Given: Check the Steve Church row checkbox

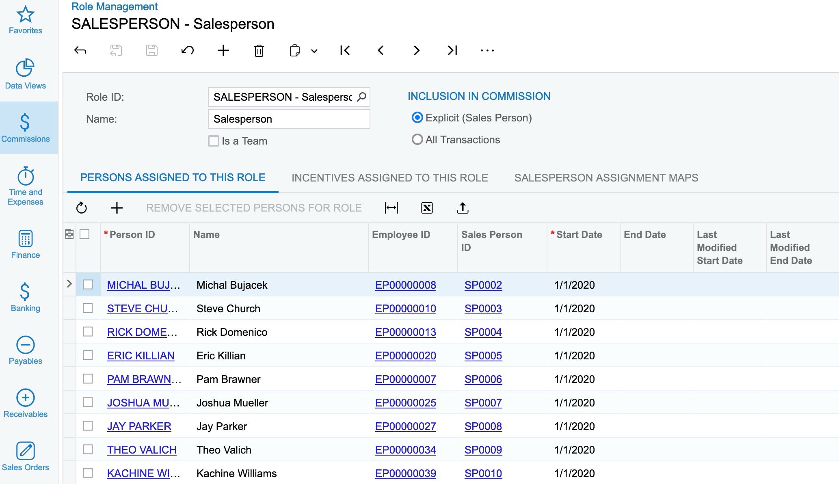Looking at the screenshot, I should click(88, 308).
